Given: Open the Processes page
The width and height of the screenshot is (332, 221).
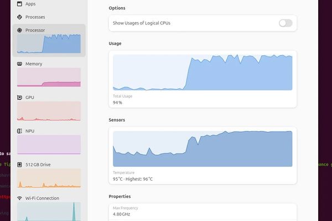Looking at the screenshot, I should 49,17.
